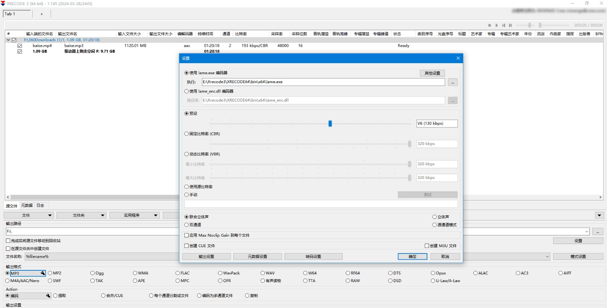Open 其他设置 from the settings dialog

[x=432, y=73]
